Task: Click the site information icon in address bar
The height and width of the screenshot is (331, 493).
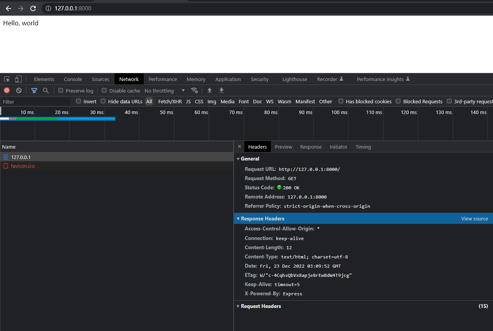Action: 48,8
